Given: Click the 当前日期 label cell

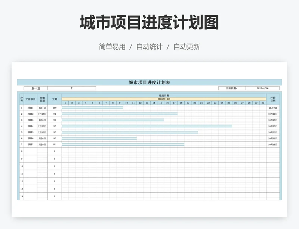Looking at the screenshot, I should tap(232, 88).
